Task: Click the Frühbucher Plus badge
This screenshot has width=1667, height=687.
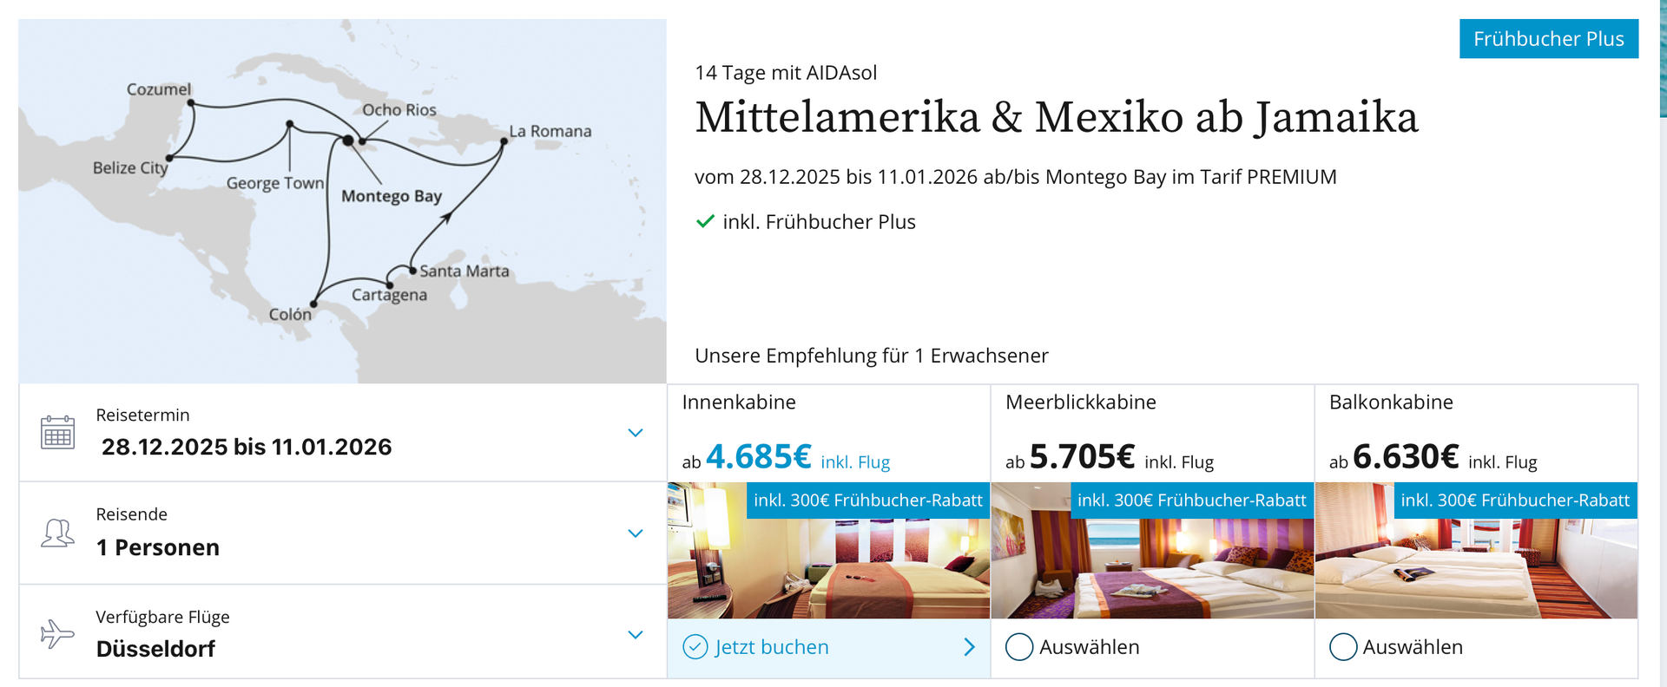Action: pyautogui.click(x=1548, y=39)
